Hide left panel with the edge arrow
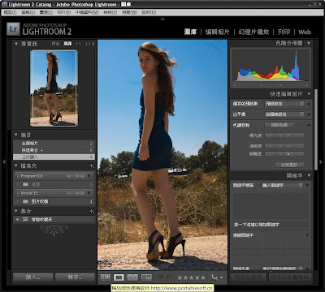Viewport: 325px width, 292px height. point(4,161)
